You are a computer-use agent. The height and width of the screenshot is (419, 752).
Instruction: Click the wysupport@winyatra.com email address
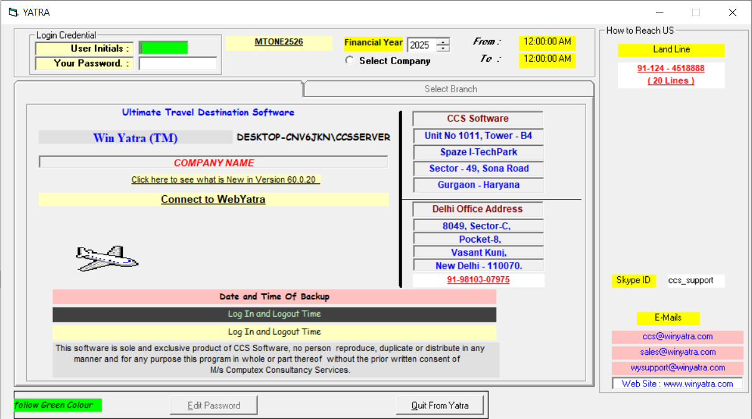[677, 368]
